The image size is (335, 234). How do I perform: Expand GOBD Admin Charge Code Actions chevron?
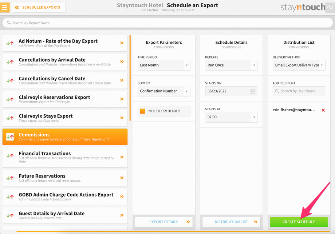[122, 197]
